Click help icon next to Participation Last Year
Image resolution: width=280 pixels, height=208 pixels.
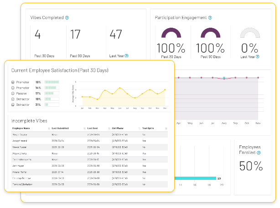pyautogui.click(x=258, y=56)
